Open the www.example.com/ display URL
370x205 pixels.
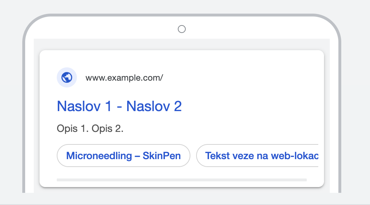(124, 78)
